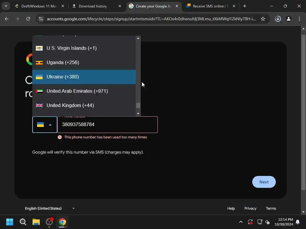Open OBS Studio taskbar icon
306x229 pixels.
tap(49, 222)
